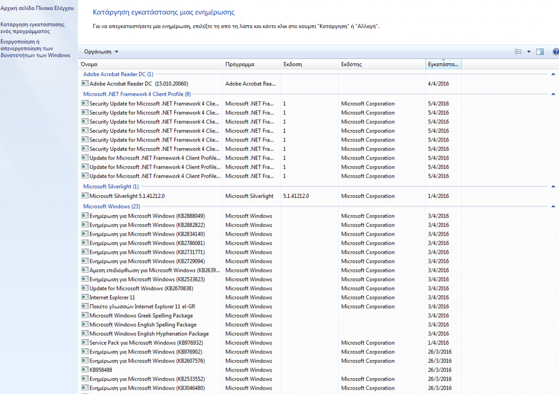Collapse the Microsoft Windows (23) group
The image size is (559, 394).
553,206
